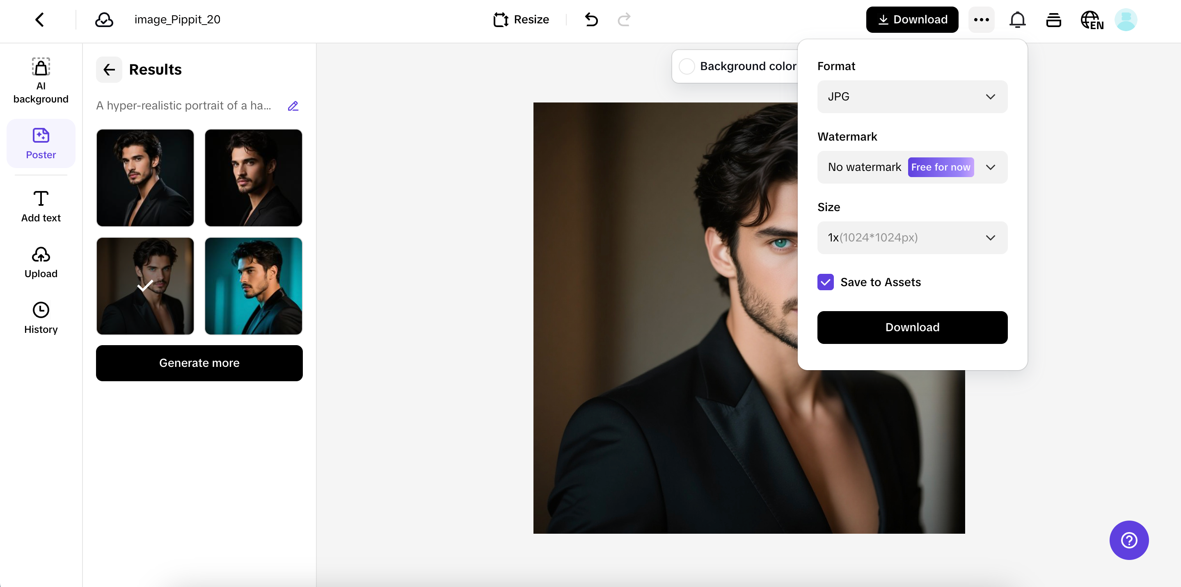Click the back arrow in top bar

39,20
